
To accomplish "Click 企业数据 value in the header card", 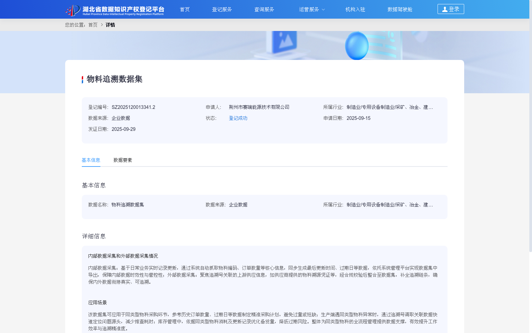I will (x=121, y=118).
